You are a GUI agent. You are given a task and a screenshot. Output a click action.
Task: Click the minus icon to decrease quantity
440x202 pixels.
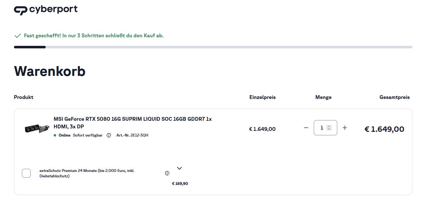[x=306, y=128]
